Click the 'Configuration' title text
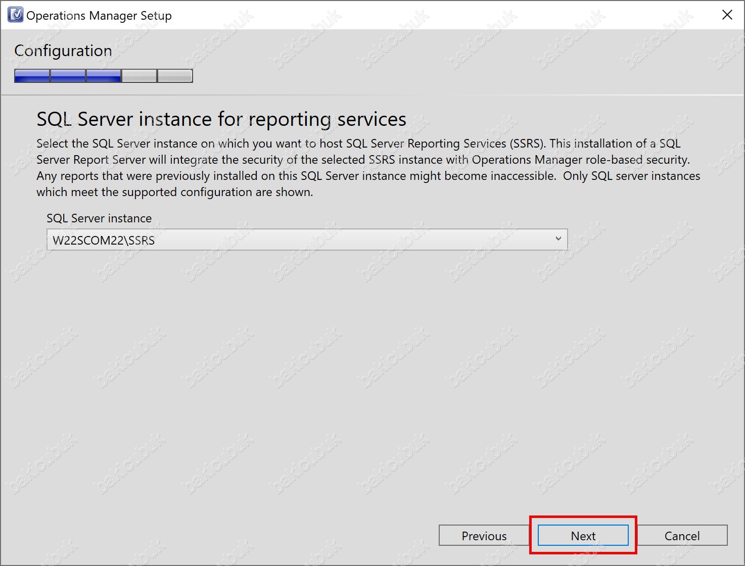This screenshot has width=745, height=566. pos(63,51)
